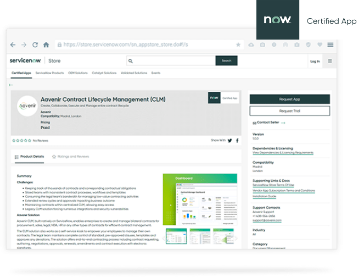Click the address bar URL field

149,45
